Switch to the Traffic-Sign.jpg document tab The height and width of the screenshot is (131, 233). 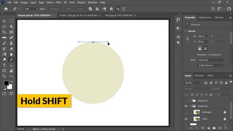(x=78, y=15)
